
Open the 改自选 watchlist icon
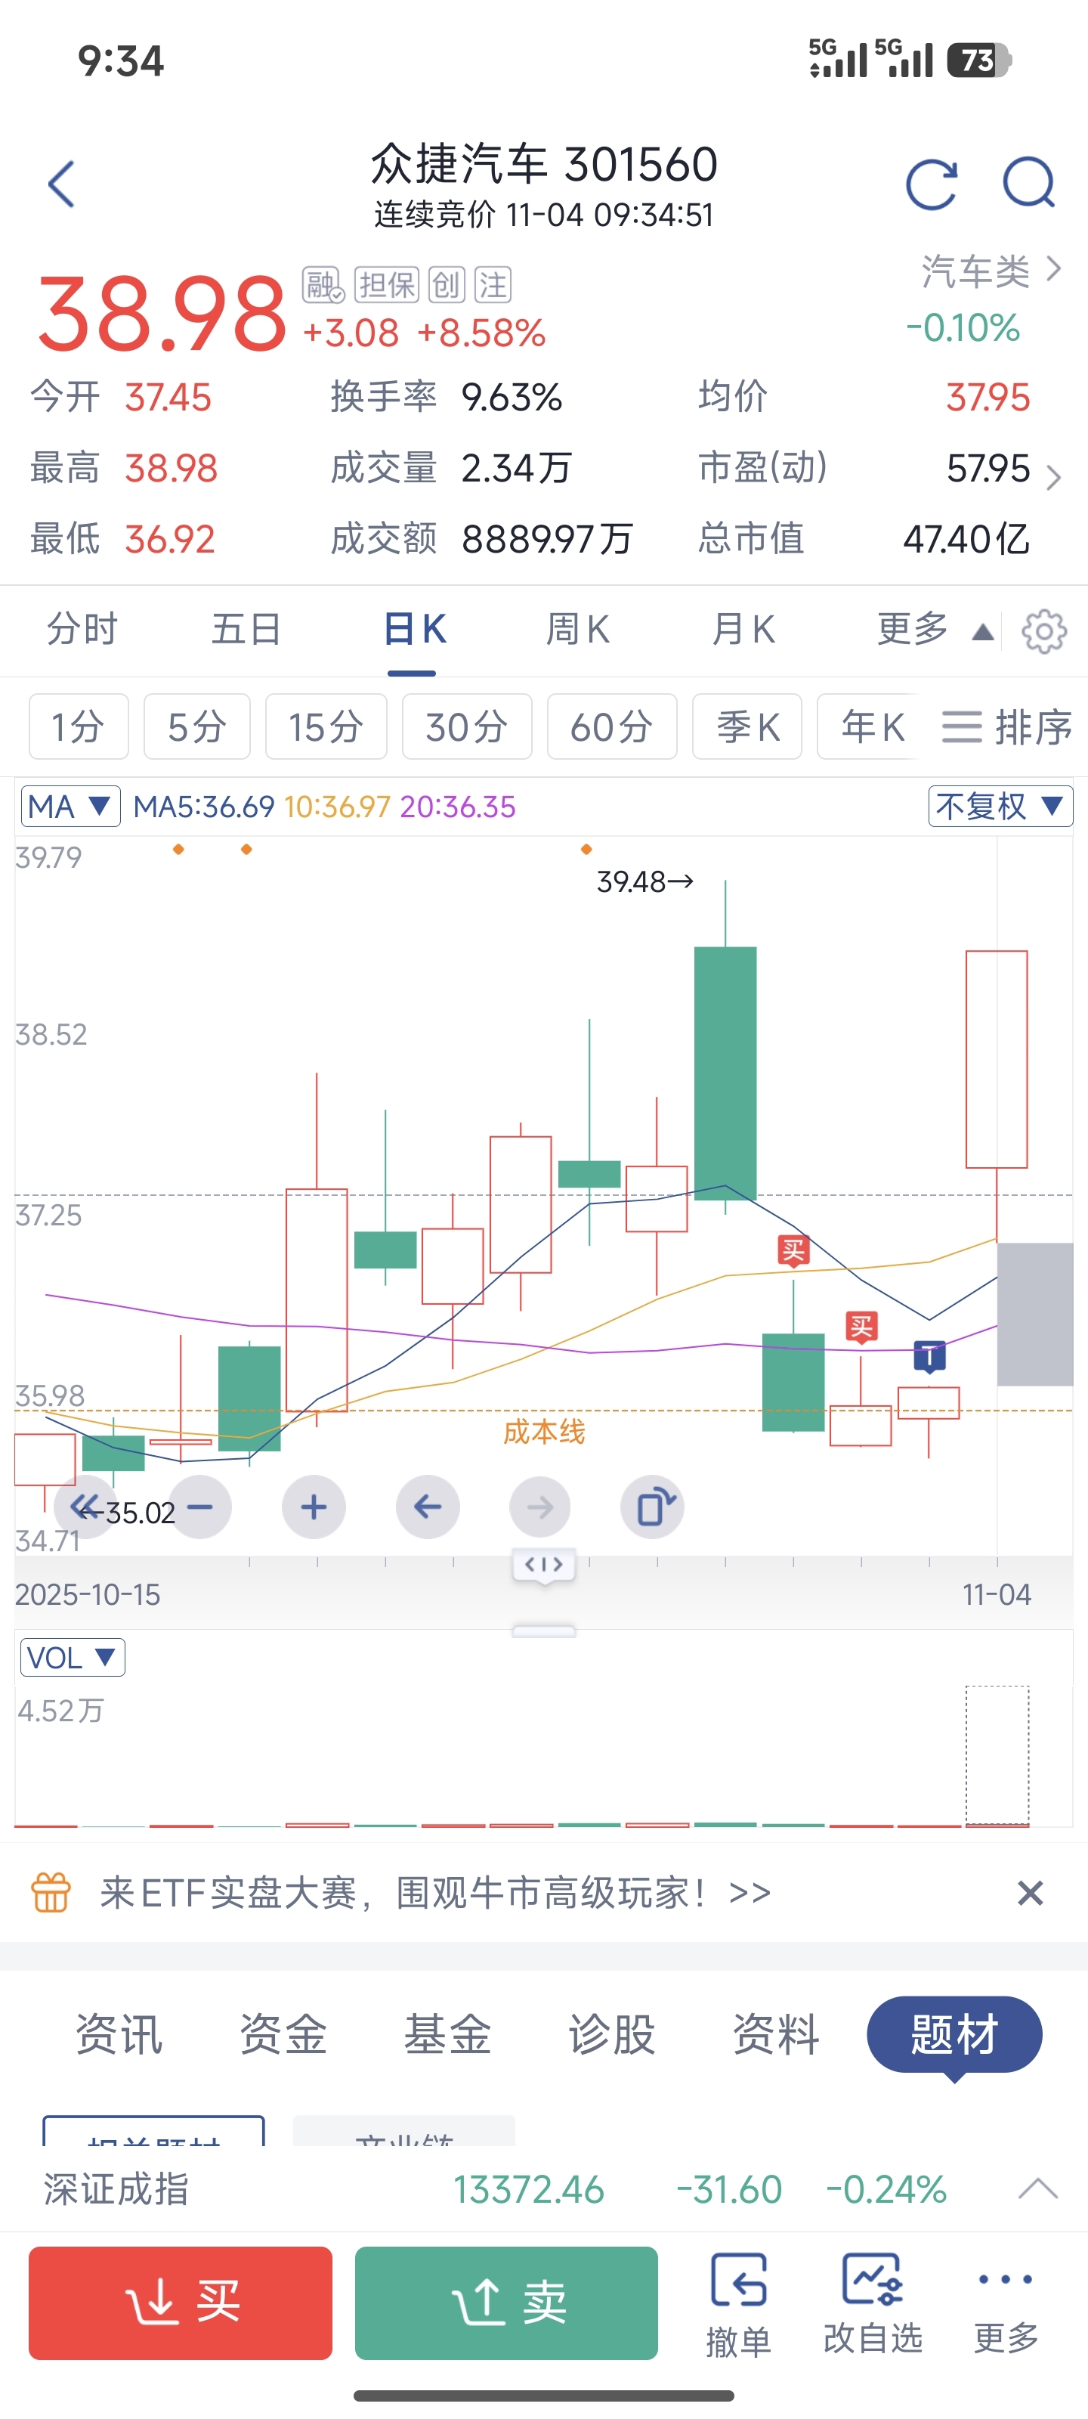(x=873, y=2304)
